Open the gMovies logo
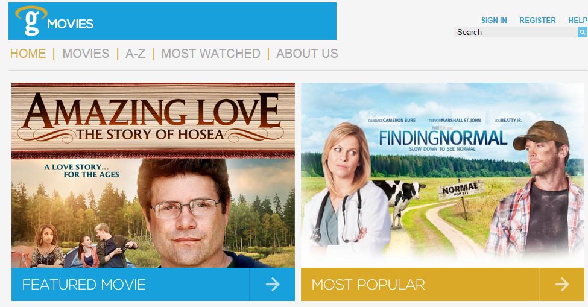Image resolution: width=588 pixels, height=307 pixels. [x=54, y=21]
